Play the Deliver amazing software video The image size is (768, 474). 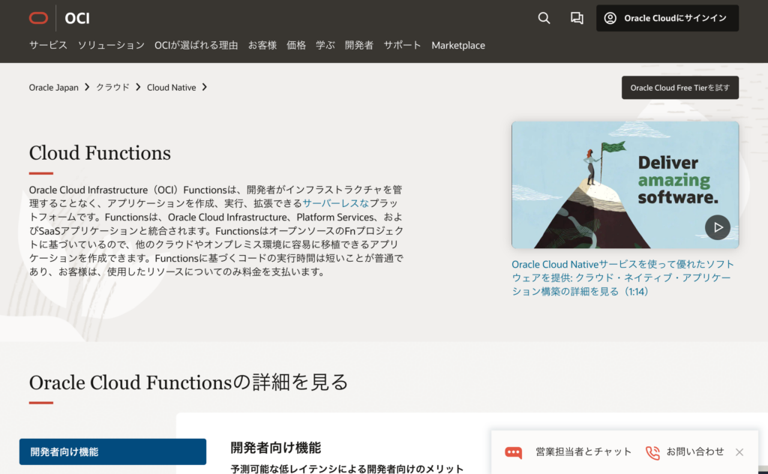717,226
